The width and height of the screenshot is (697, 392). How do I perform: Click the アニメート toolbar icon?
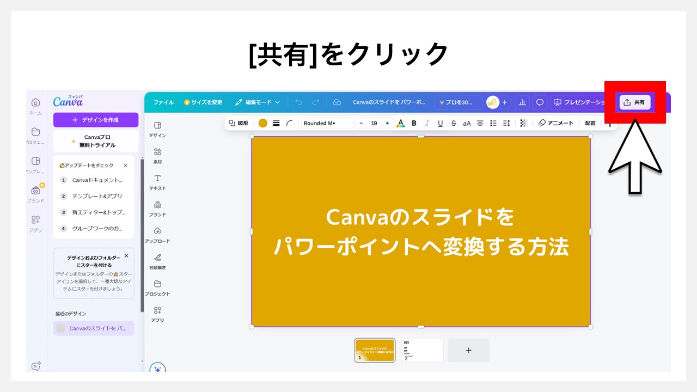pyautogui.click(x=557, y=123)
